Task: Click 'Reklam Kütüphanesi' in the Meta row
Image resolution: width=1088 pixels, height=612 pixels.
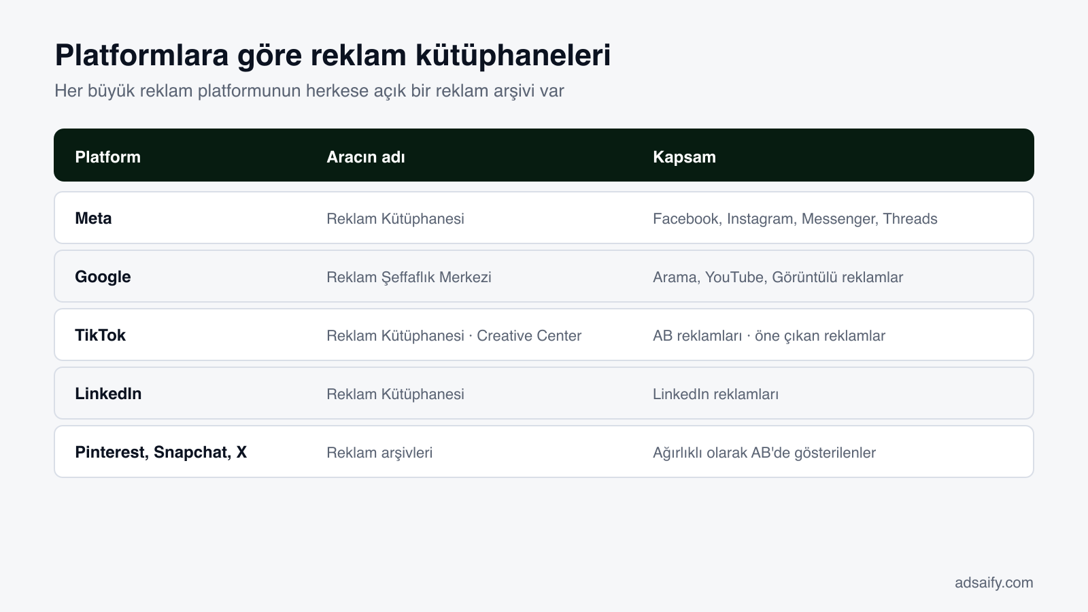Action: 395,218
